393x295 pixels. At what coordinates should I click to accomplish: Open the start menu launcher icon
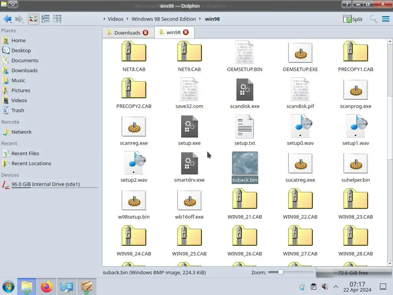8,287
